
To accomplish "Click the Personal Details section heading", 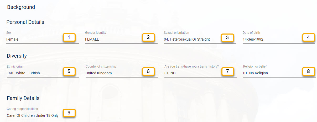I will pyautogui.click(x=25, y=22).
